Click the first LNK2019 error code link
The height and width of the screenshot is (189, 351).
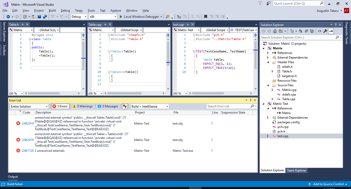tap(27, 124)
